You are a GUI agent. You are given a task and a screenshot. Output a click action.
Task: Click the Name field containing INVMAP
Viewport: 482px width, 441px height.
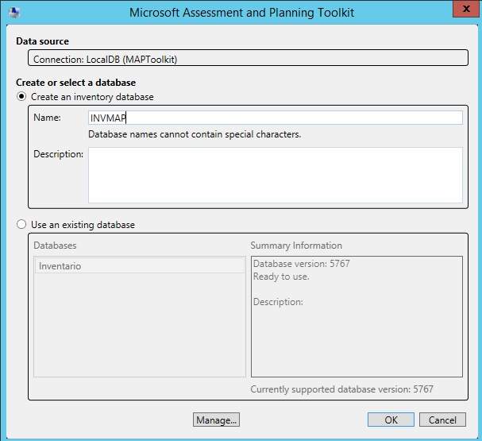(275, 118)
